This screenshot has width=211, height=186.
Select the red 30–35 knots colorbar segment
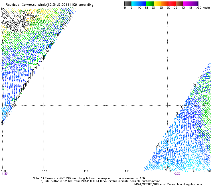(x=172, y=3)
